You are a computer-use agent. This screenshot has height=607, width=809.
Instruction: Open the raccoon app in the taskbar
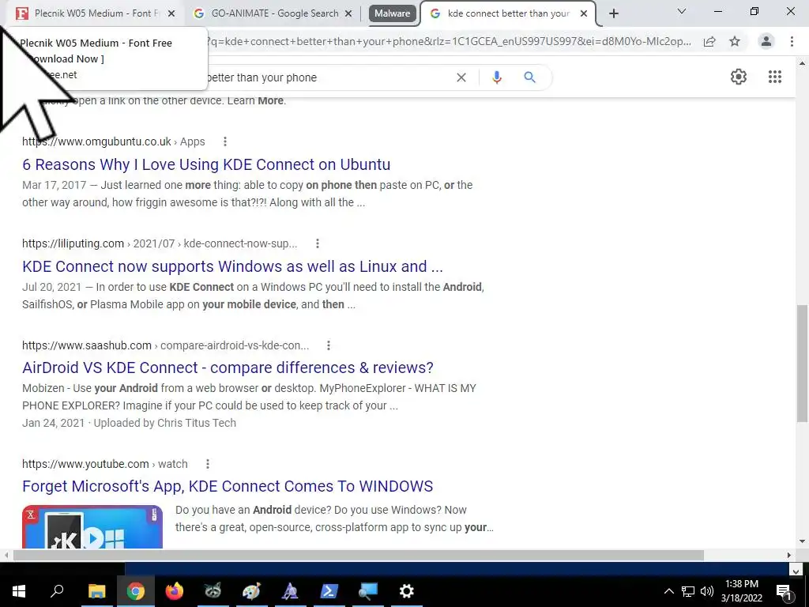pos(213,591)
